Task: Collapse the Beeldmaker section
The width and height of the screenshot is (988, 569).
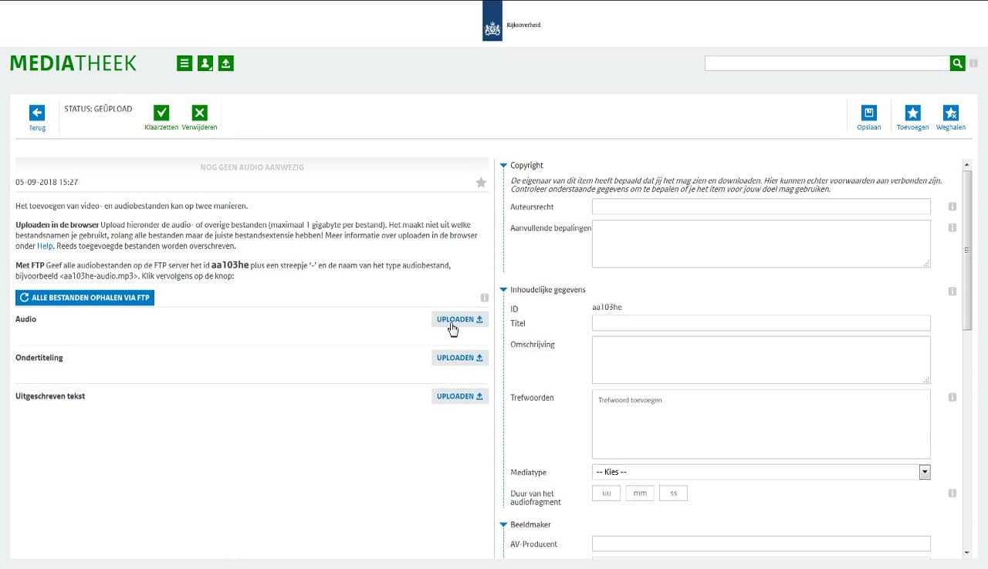Action: click(x=503, y=525)
